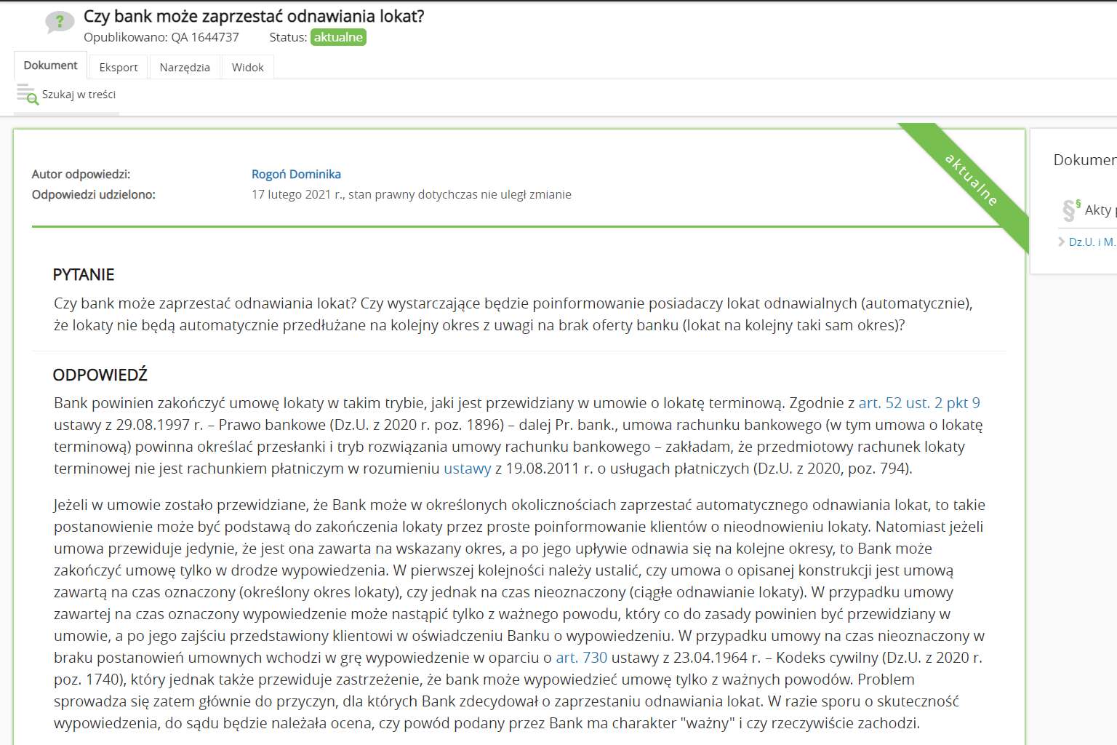Image resolution: width=1117 pixels, height=745 pixels.
Task: Click the ODPOWIEDŹ section heading
Action: pos(100,375)
